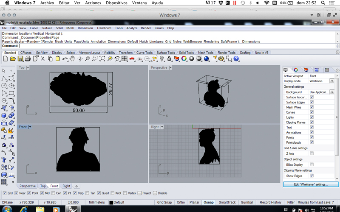
Task: Open the gear Options icon
Action: [x=221, y=59]
